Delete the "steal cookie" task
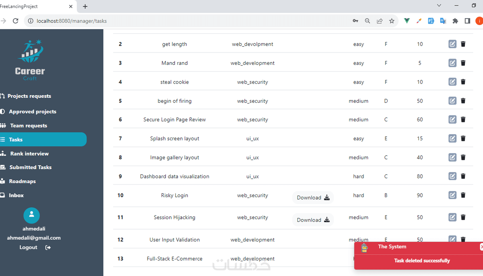483x276 pixels. 463,82
